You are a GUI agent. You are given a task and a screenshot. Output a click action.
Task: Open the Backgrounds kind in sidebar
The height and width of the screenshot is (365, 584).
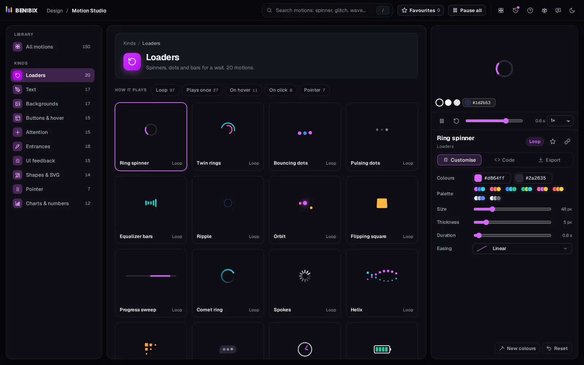point(53,104)
